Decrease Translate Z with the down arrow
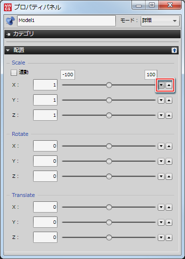185x259 pixels. tap(161, 237)
